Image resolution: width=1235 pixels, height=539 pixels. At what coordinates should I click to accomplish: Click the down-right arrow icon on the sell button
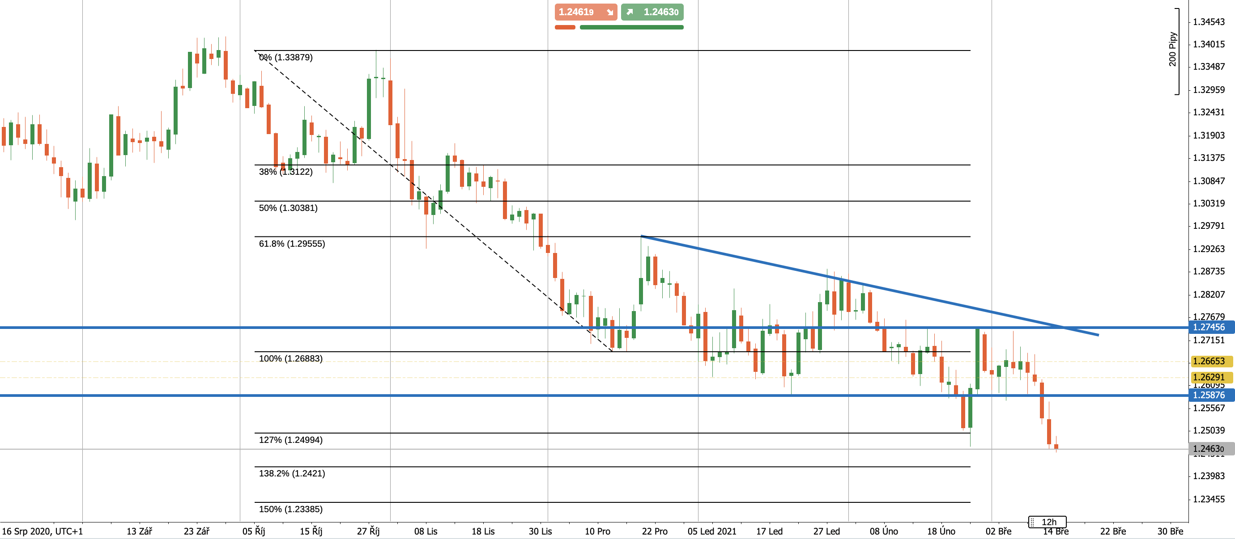click(x=609, y=13)
